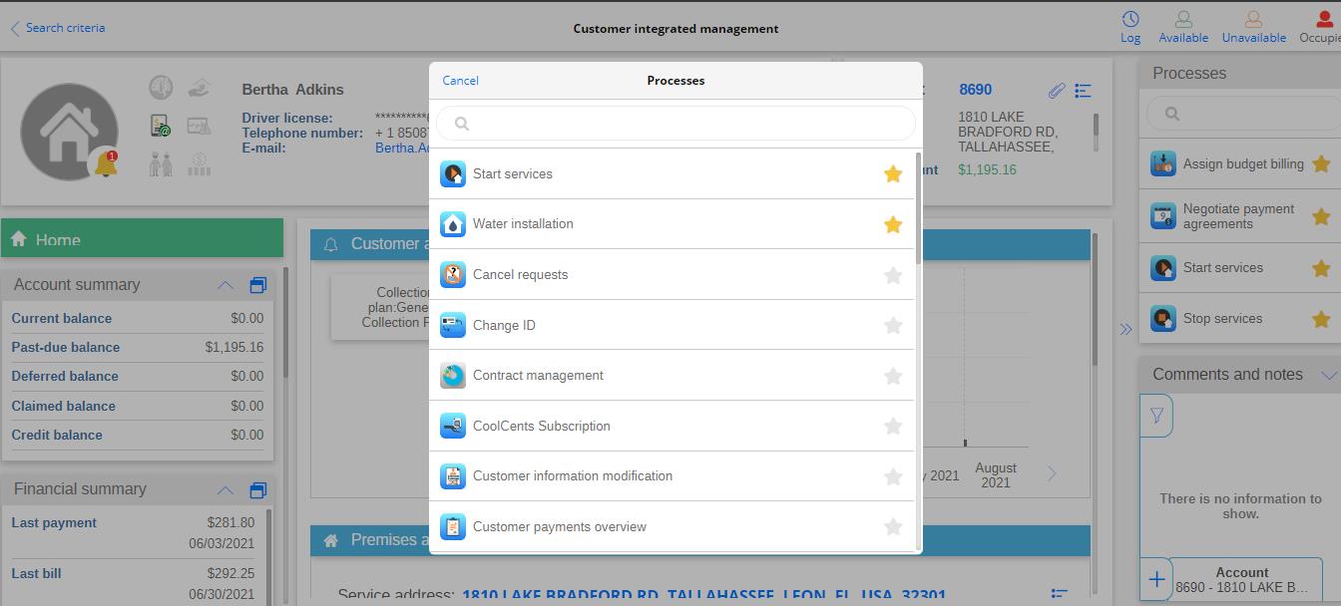Click the Stop services icon in sidebar
The height and width of the screenshot is (606, 1341).
click(x=1163, y=319)
